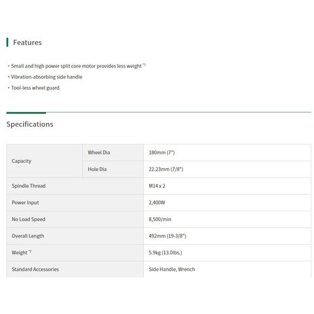Screen dimensions: 314x314
Task: Select the split core motor feature text
Action: click(x=77, y=66)
